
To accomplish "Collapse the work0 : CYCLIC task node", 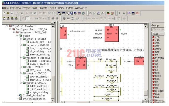I will coord(21,83).
